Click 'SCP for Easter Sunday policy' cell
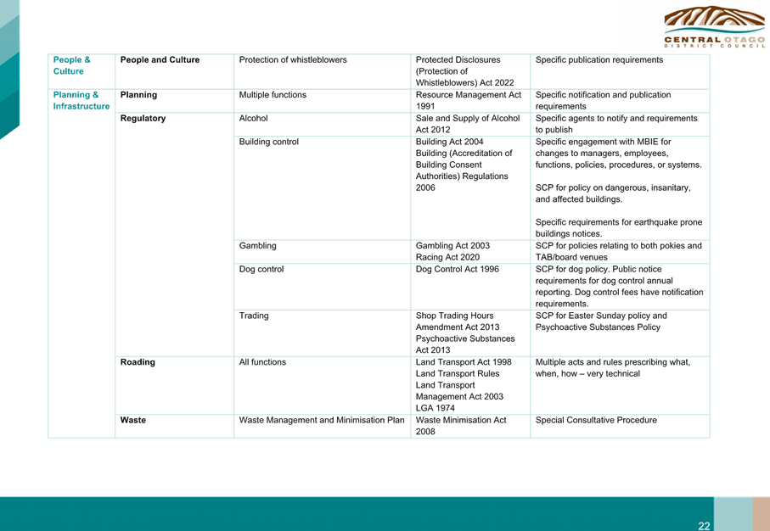This screenshot has height=531, width=770. point(621,333)
